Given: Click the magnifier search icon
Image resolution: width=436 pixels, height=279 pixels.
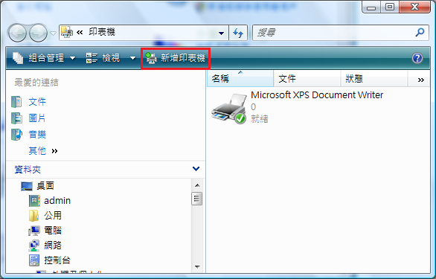Looking at the screenshot, I should point(420,33).
